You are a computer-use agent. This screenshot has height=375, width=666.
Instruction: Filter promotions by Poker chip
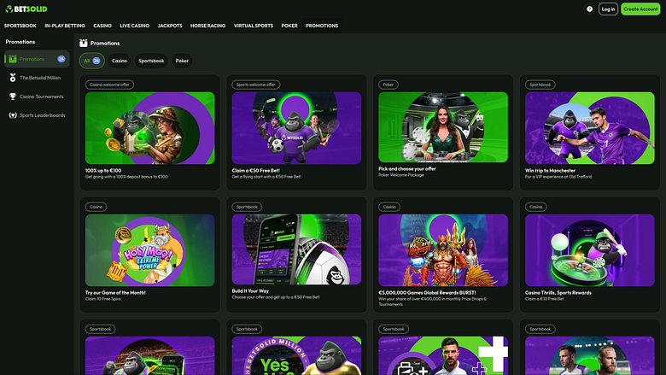pos(182,61)
